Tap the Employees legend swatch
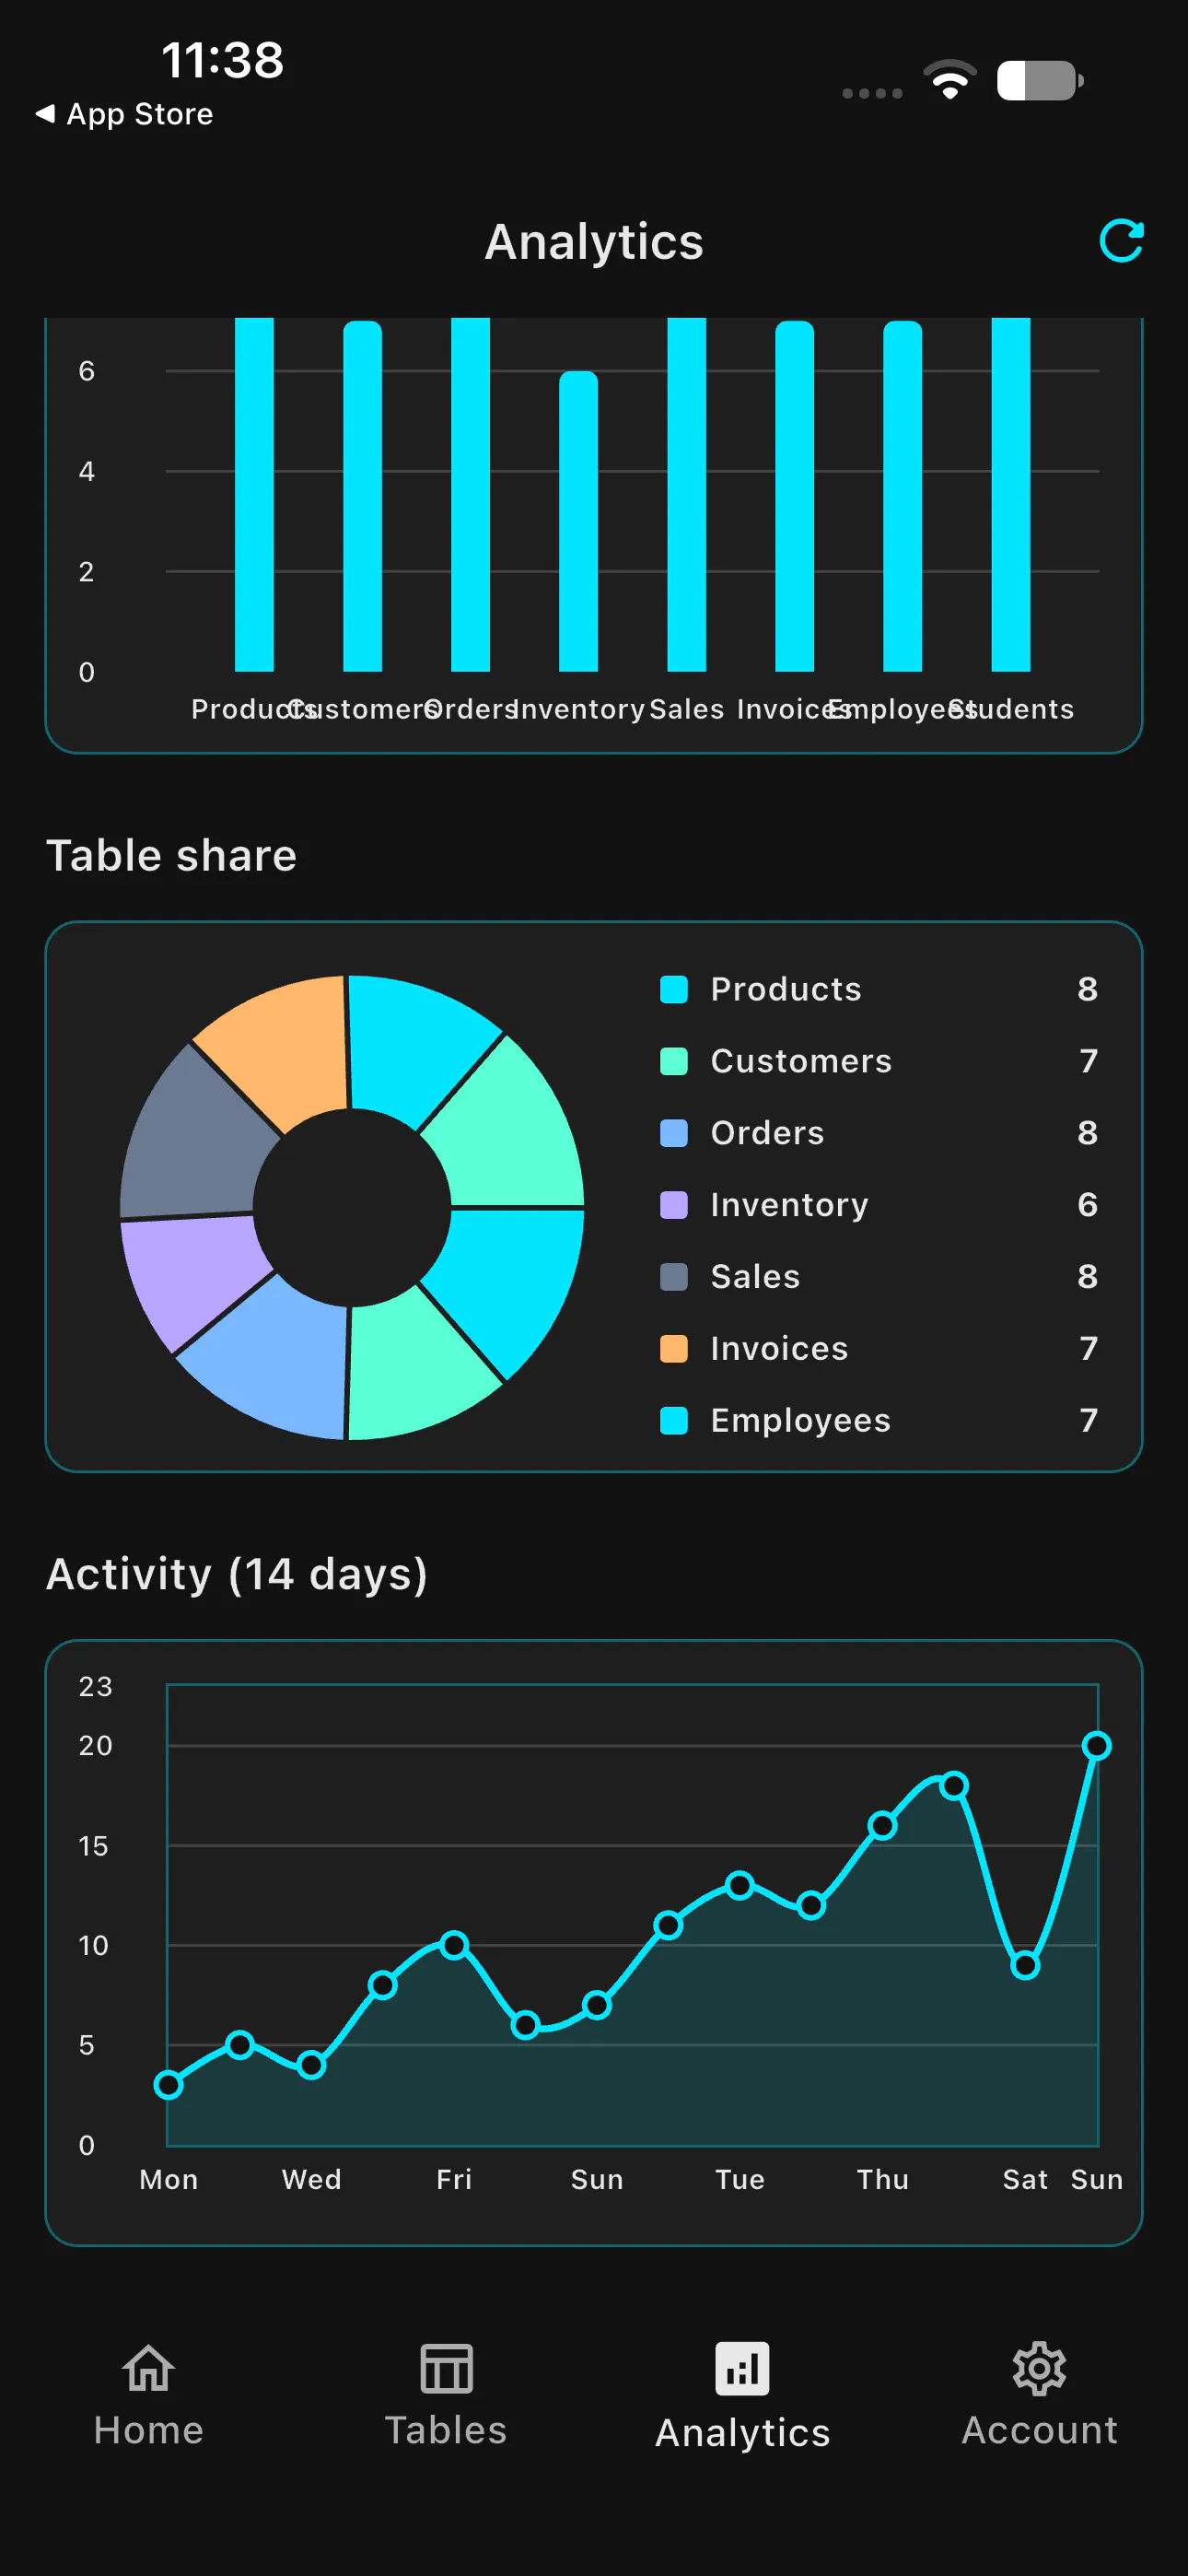This screenshot has width=1188, height=2576. 674,1420
